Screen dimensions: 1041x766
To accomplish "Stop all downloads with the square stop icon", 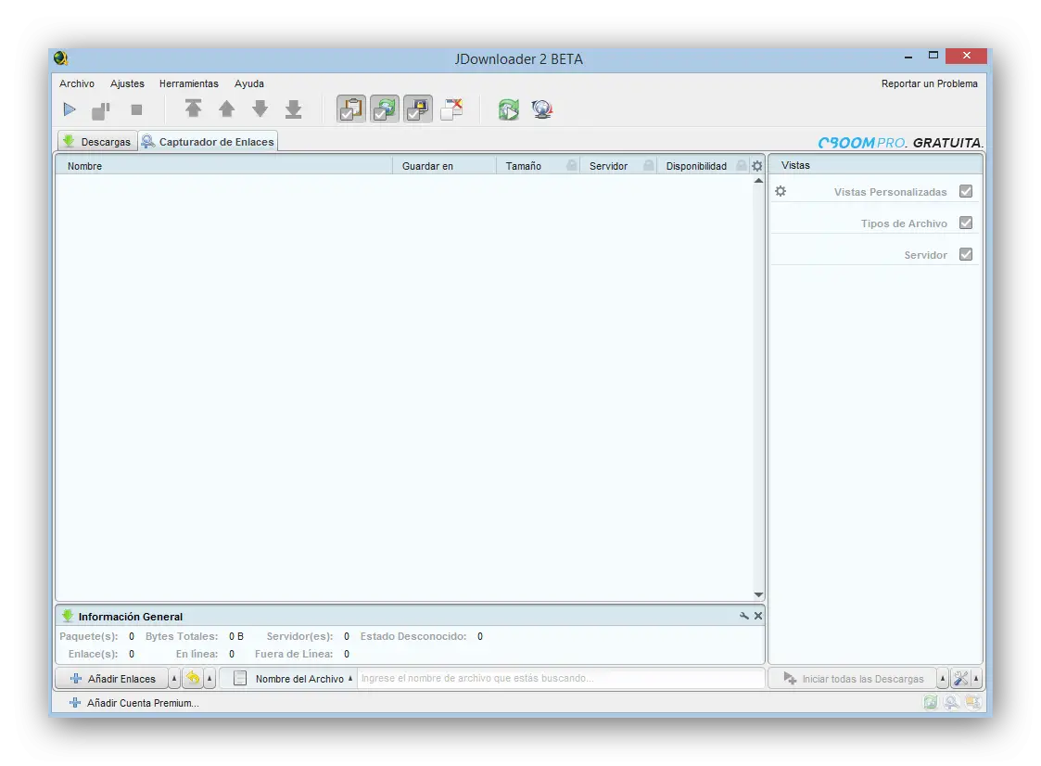I will click(137, 109).
